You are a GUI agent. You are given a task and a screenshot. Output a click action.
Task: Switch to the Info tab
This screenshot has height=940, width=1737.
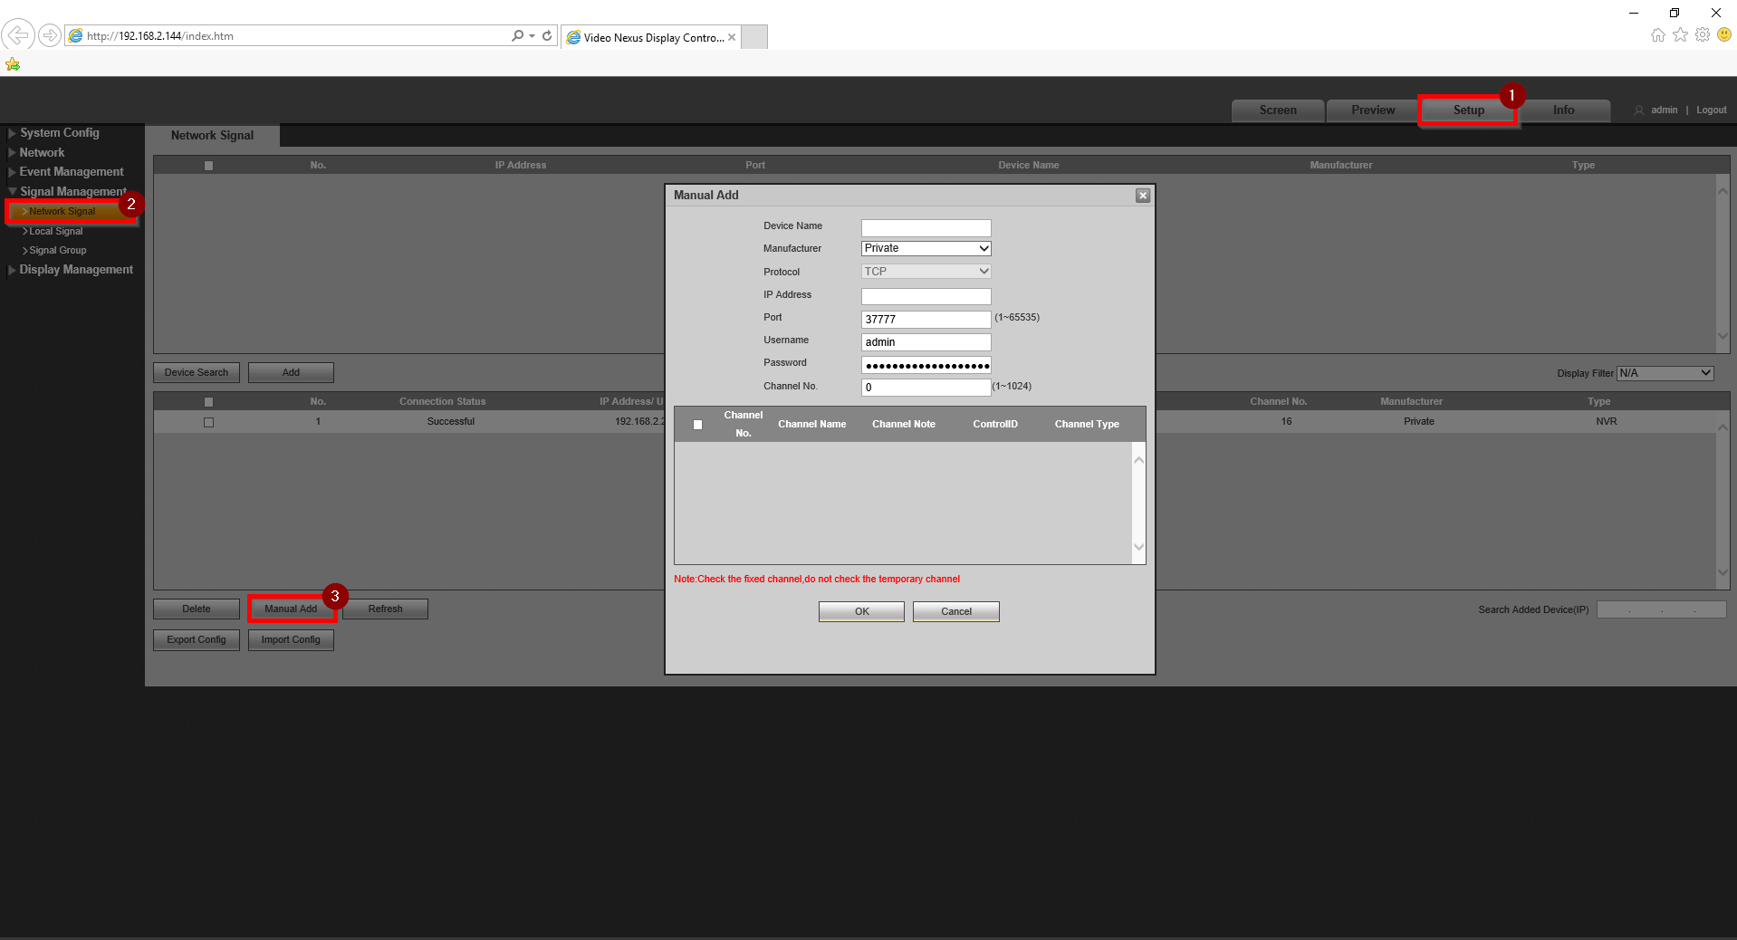click(x=1563, y=110)
